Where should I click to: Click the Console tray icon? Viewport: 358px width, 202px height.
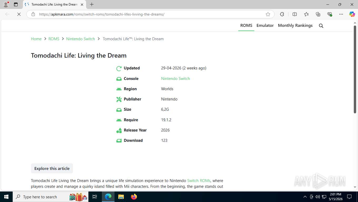[x=119, y=79]
